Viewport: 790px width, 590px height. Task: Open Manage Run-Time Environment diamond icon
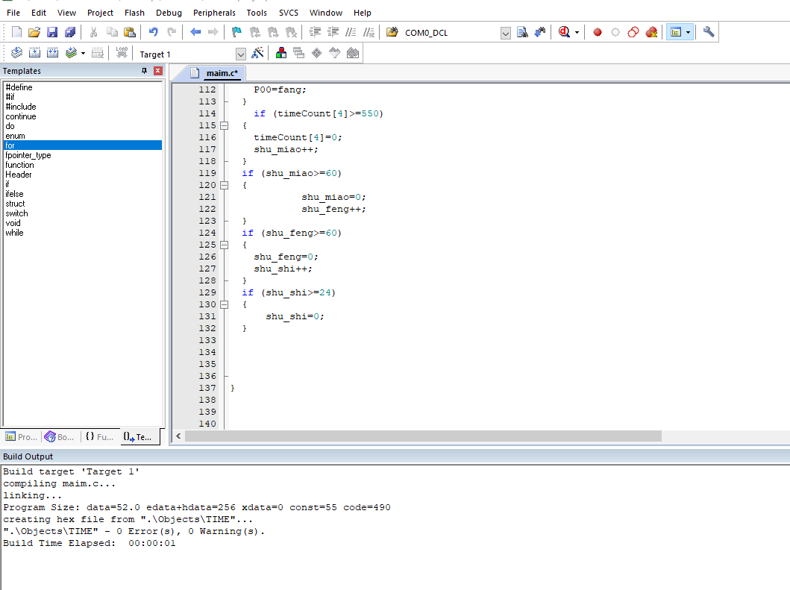(x=316, y=52)
